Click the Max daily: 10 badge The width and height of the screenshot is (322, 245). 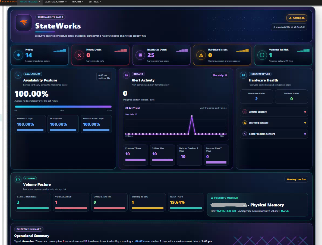[220, 75]
